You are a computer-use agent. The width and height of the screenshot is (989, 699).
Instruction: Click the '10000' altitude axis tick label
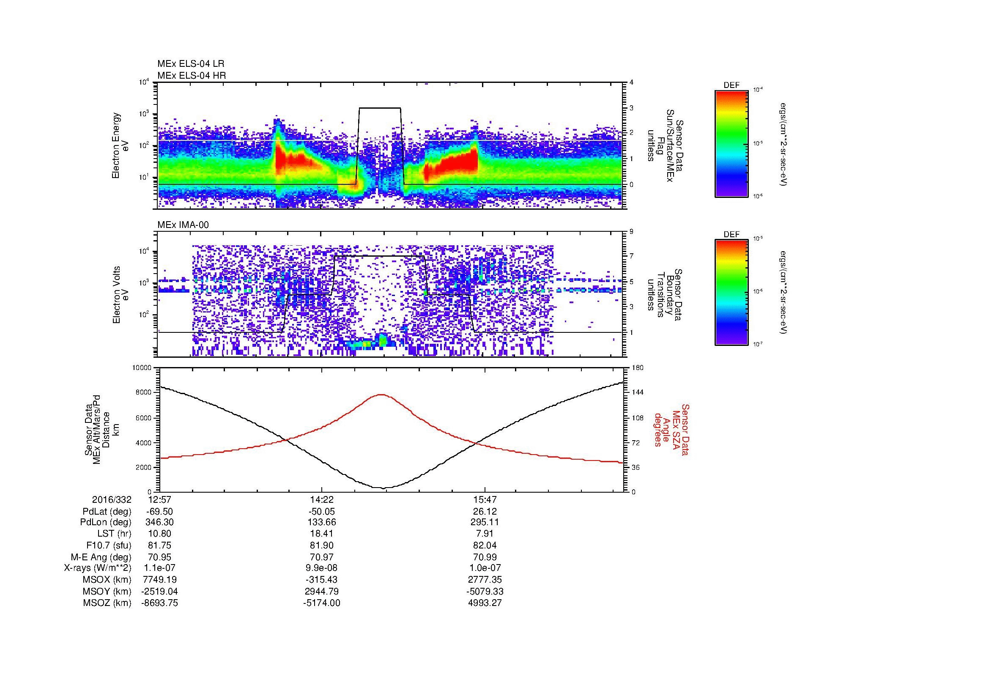142,368
